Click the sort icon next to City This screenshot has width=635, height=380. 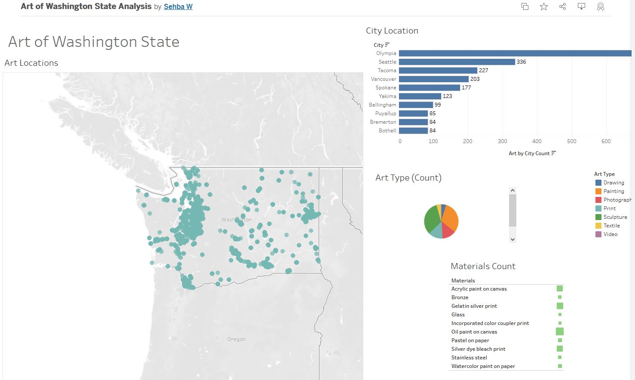tap(387, 45)
